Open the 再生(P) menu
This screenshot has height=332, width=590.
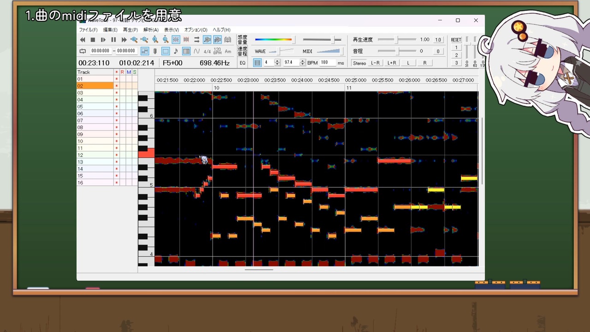coord(130,30)
